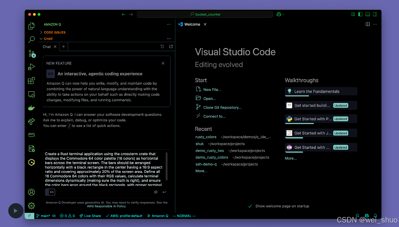Click the bucket_counter search bar
This screenshot has height=227, width=399.
(x=205, y=14)
